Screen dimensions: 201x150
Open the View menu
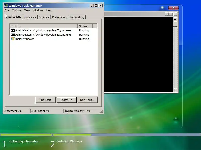click(27, 10)
